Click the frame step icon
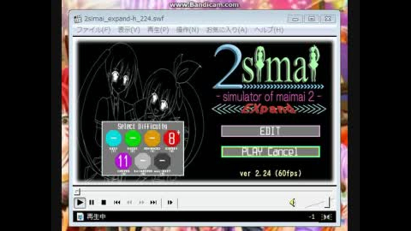The height and width of the screenshot is (231, 411). pos(170,202)
